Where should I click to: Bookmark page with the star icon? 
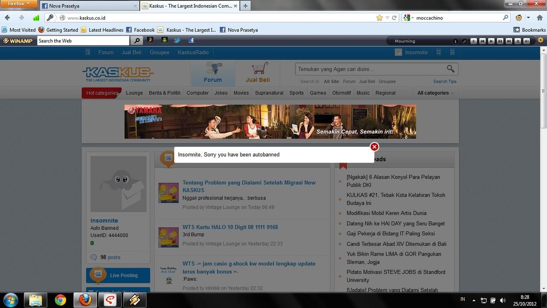(379, 18)
